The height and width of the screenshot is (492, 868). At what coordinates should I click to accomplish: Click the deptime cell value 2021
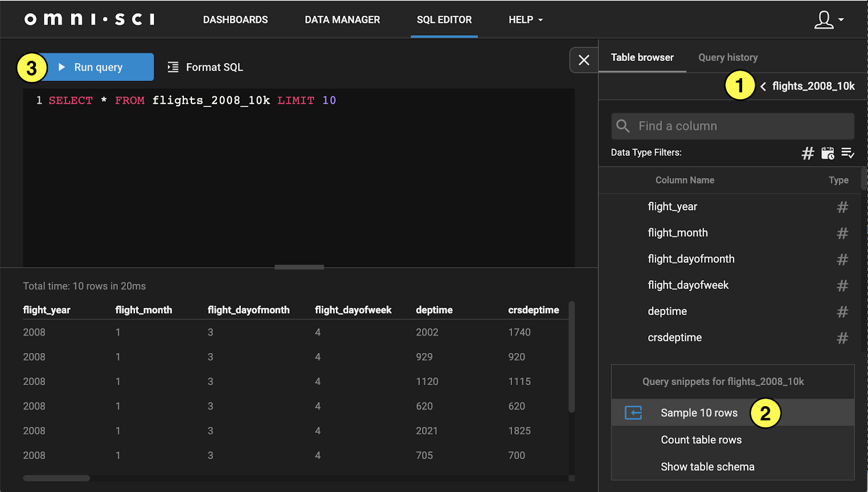[x=426, y=431]
